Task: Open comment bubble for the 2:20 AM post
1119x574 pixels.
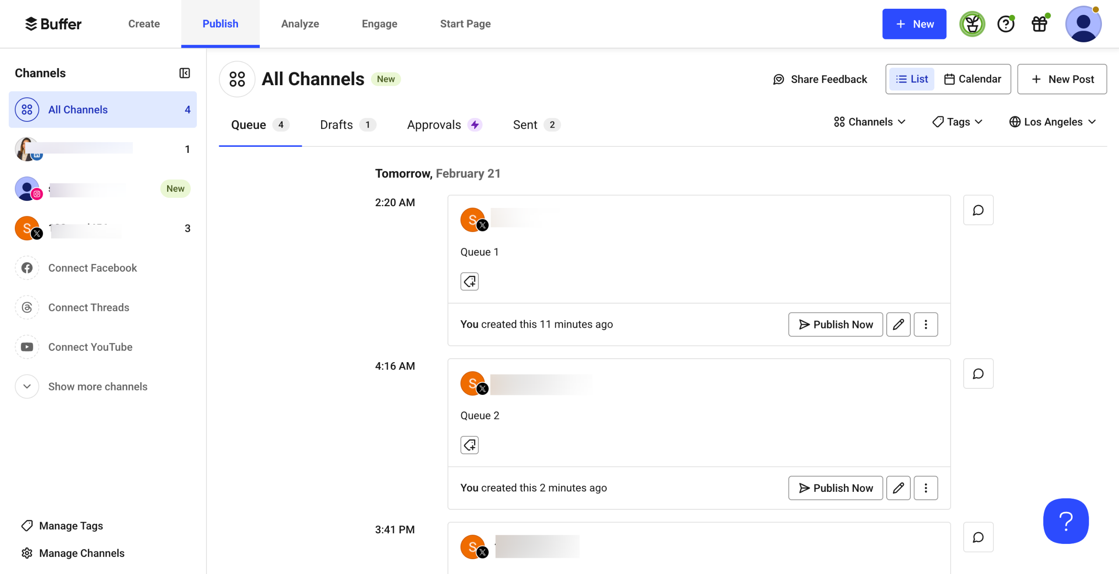Action: [x=978, y=210]
